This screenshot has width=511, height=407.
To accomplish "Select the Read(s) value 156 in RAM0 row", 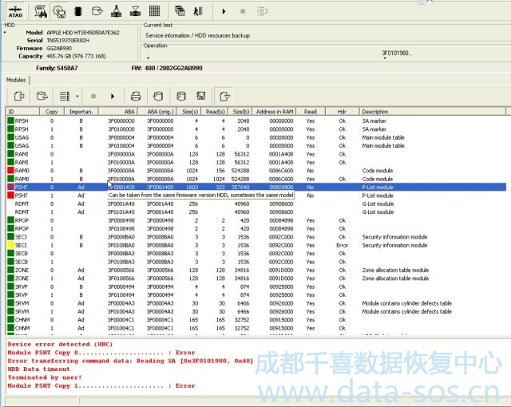I will (220, 171).
